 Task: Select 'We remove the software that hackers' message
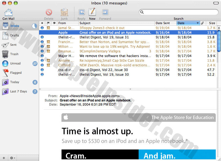point(128,56)
